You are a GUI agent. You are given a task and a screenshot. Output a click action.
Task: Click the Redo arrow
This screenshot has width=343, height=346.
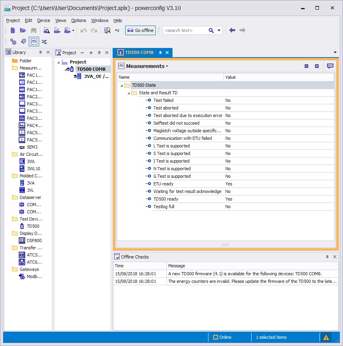[94, 30]
